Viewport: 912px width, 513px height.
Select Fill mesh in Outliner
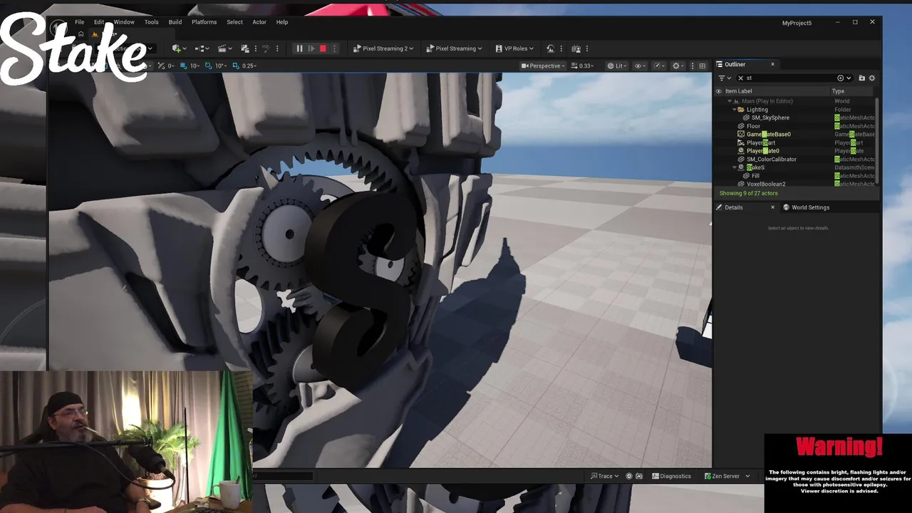point(755,176)
